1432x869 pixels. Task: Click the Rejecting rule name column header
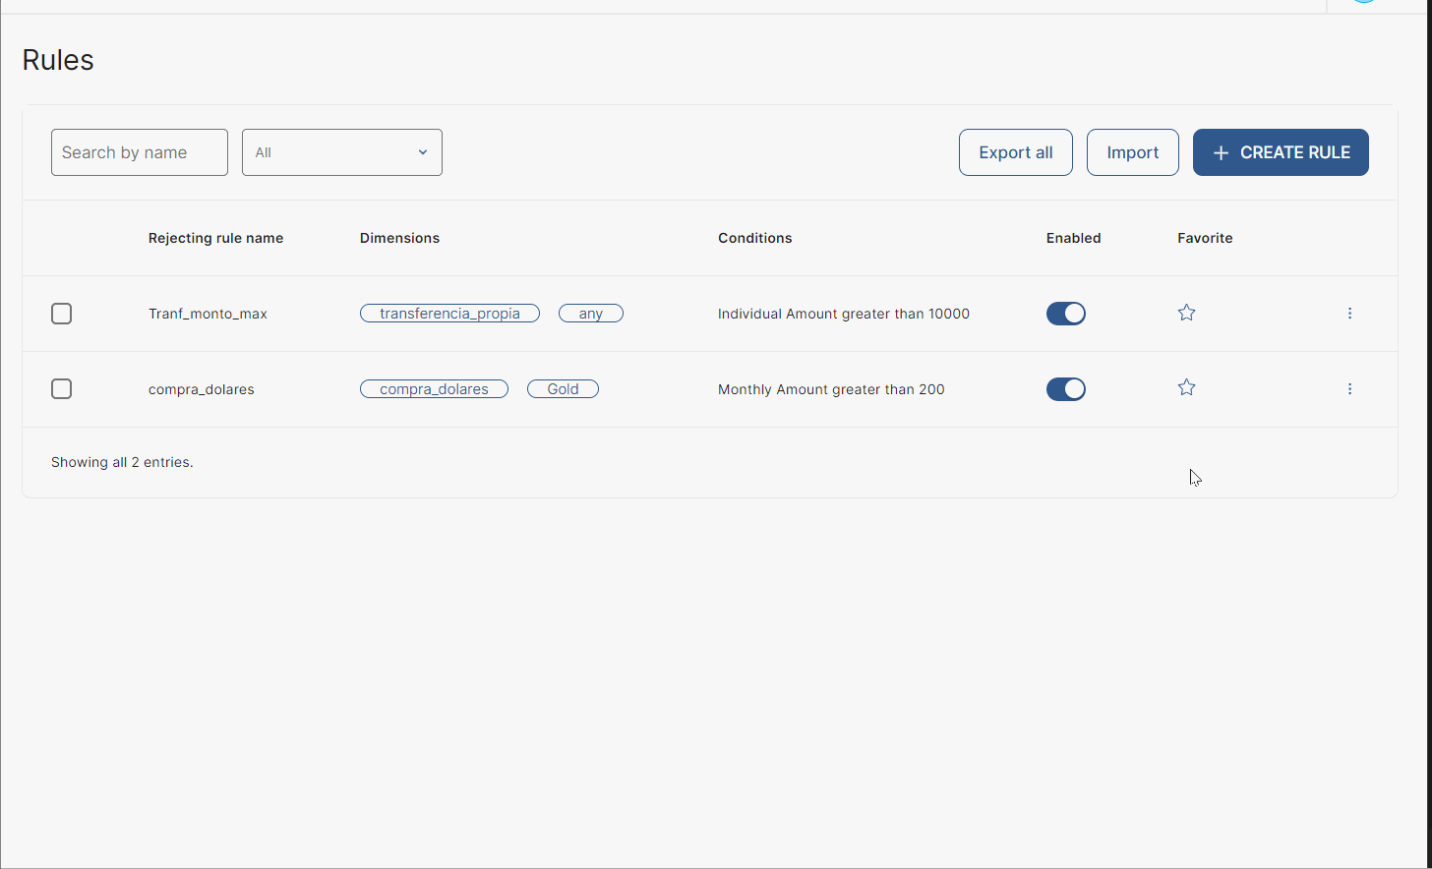215,238
